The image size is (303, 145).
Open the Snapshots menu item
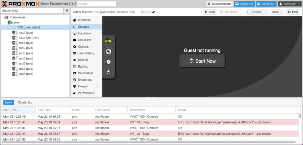(x=86, y=80)
